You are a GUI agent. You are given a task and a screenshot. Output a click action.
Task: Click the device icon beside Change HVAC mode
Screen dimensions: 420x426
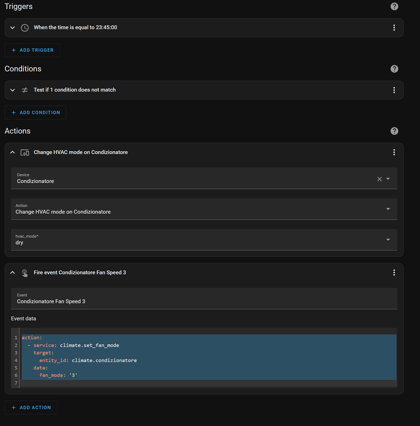pyautogui.click(x=24, y=152)
